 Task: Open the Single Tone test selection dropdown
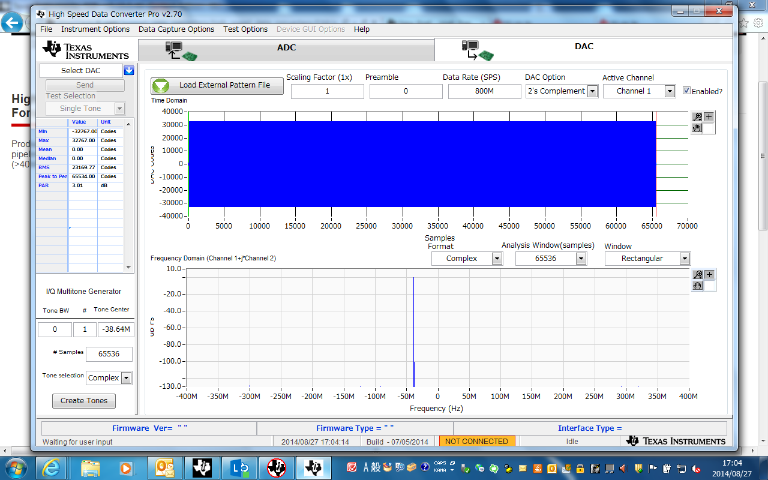tap(119, 109)
